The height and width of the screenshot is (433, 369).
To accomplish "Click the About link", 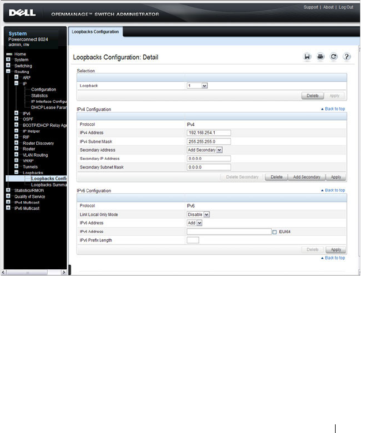I will click(x=328, y=7).
